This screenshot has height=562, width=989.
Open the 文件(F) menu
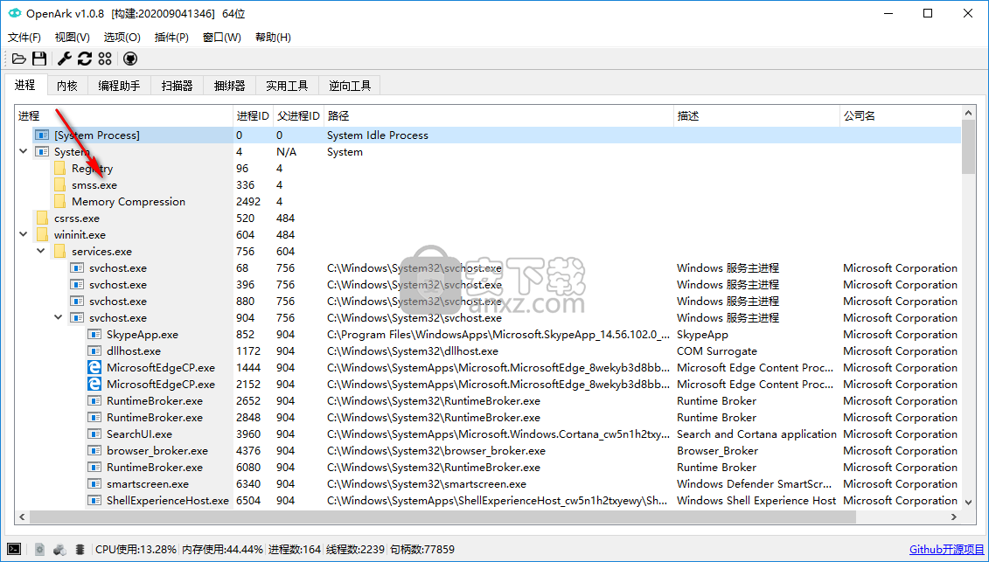pos(24,38)
